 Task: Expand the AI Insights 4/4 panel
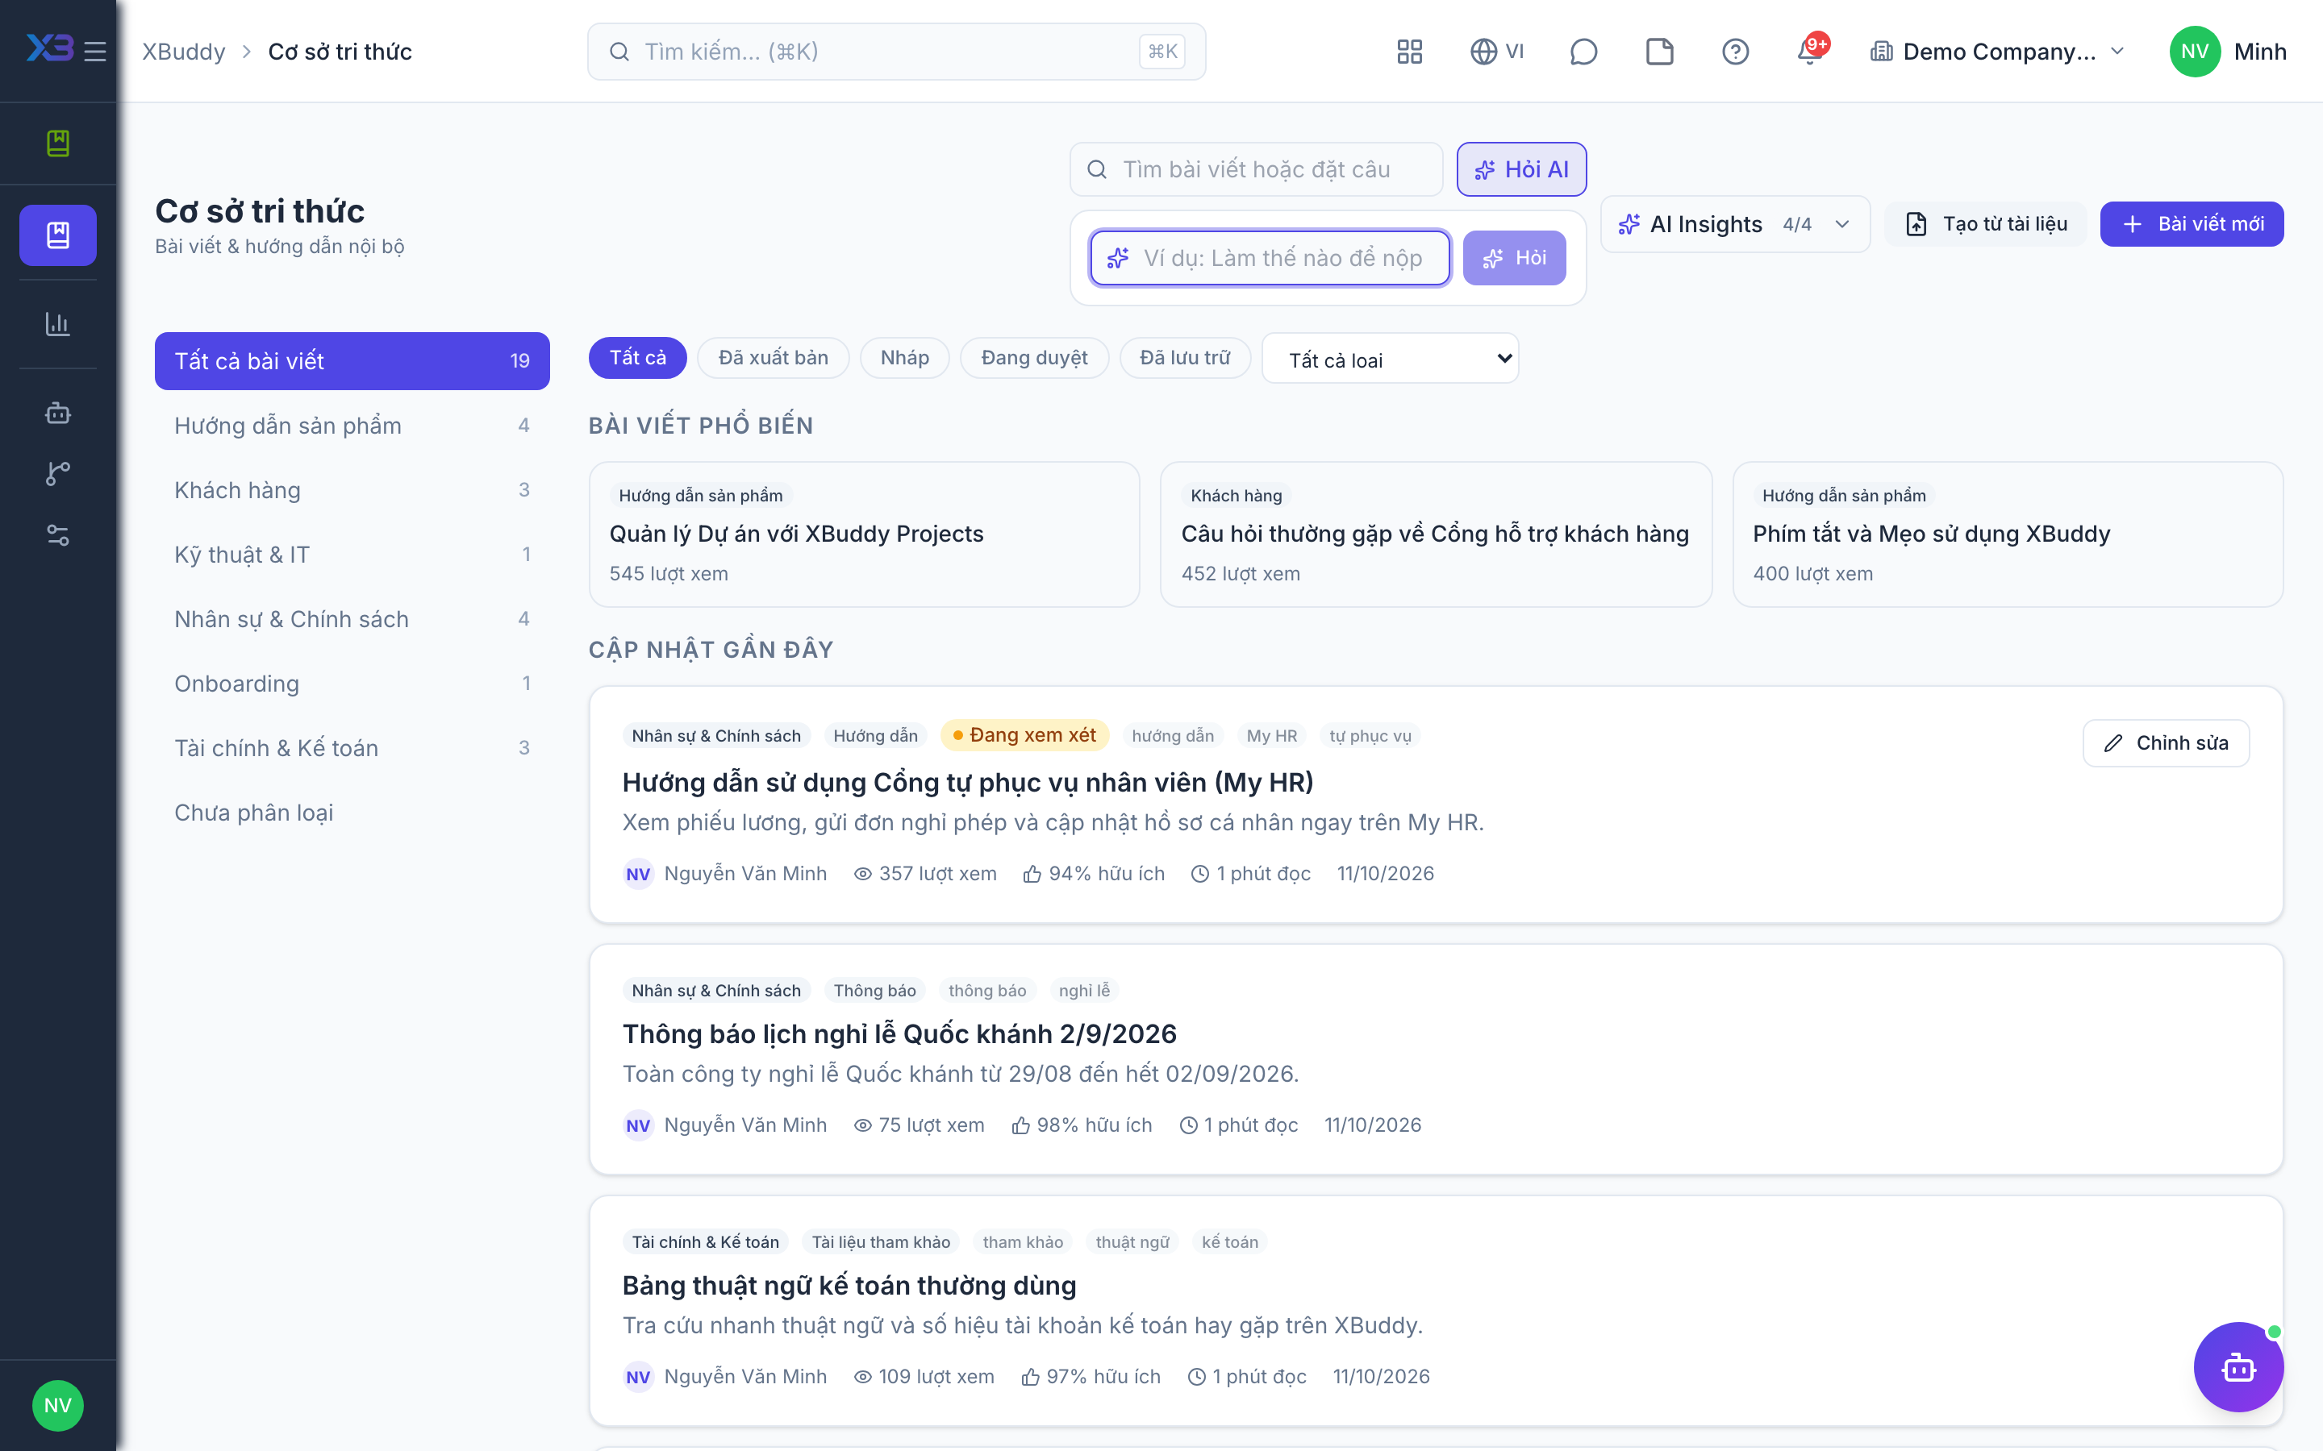1734,225
